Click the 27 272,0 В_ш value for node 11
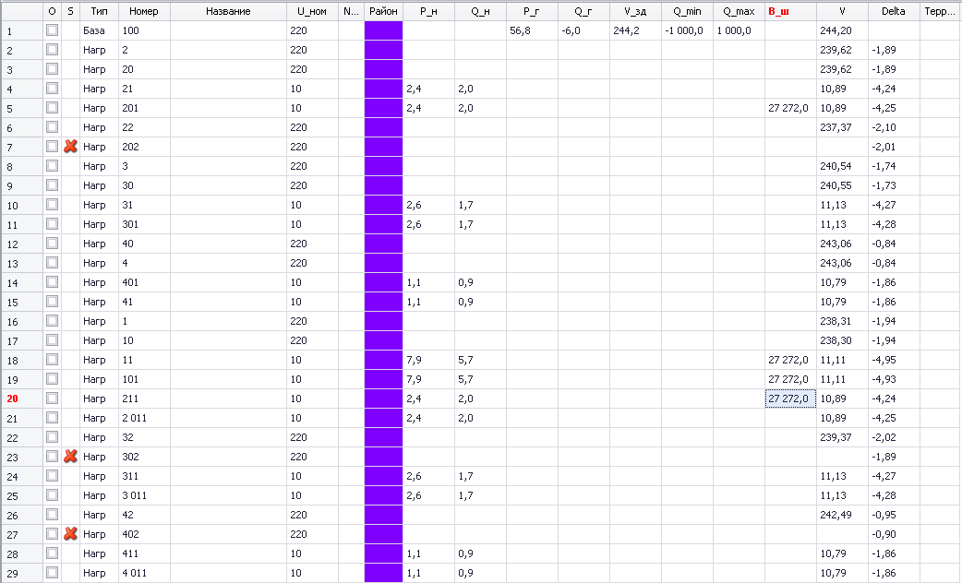Viewport: 962px width, 583px height. (x=788, y=360)
